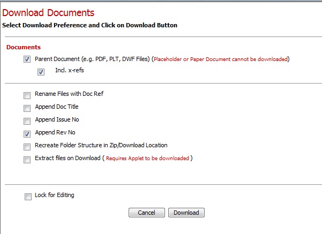The width and height of the screenshot is (322, 234).
Task: Click the red 'Requires Applet to be downloaded' note
Action: [147, 158]
